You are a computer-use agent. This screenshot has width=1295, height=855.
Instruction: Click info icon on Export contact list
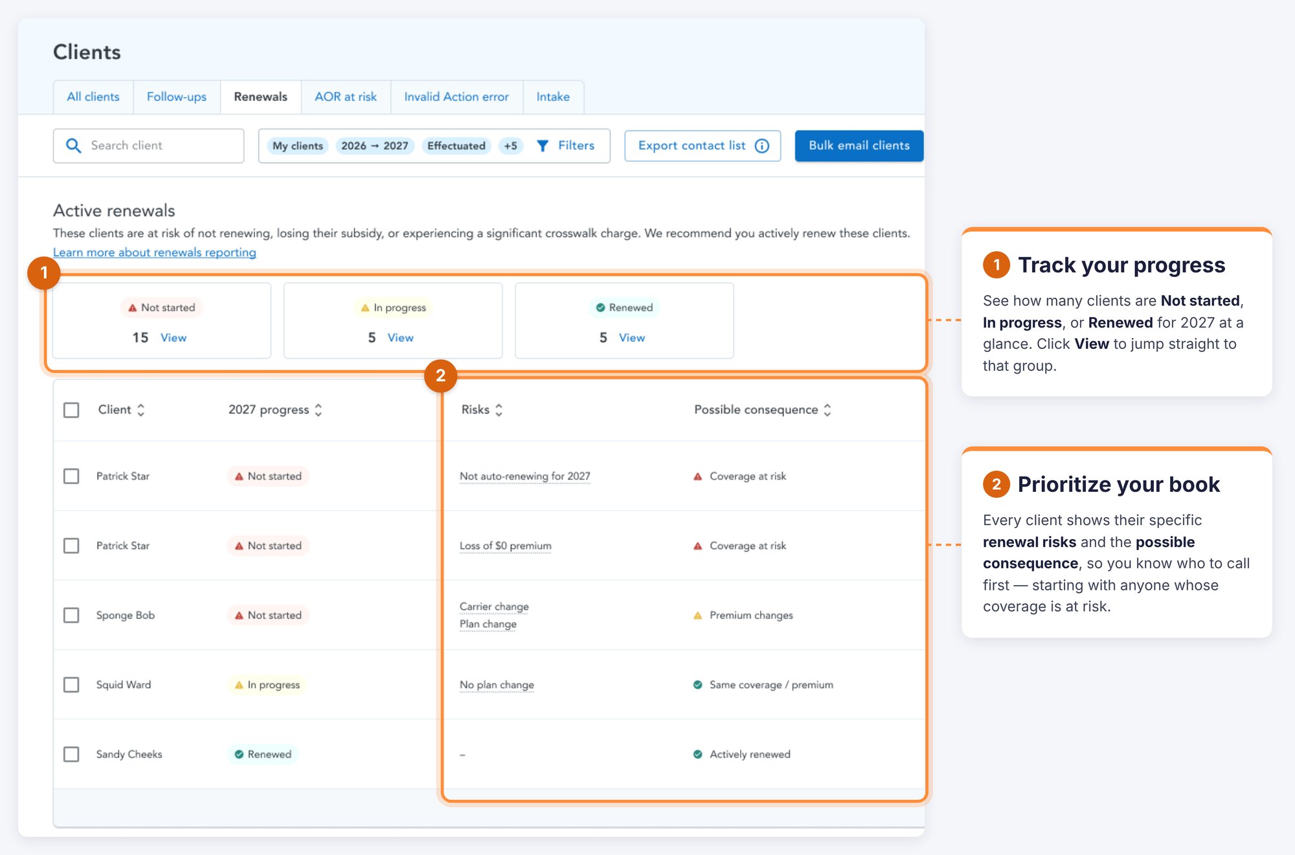click(762, 146)
